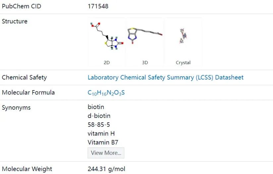This screenshot has width=273, height=174.
Task: Click the '2D' caption under the structure
Action: click(107, 62)
